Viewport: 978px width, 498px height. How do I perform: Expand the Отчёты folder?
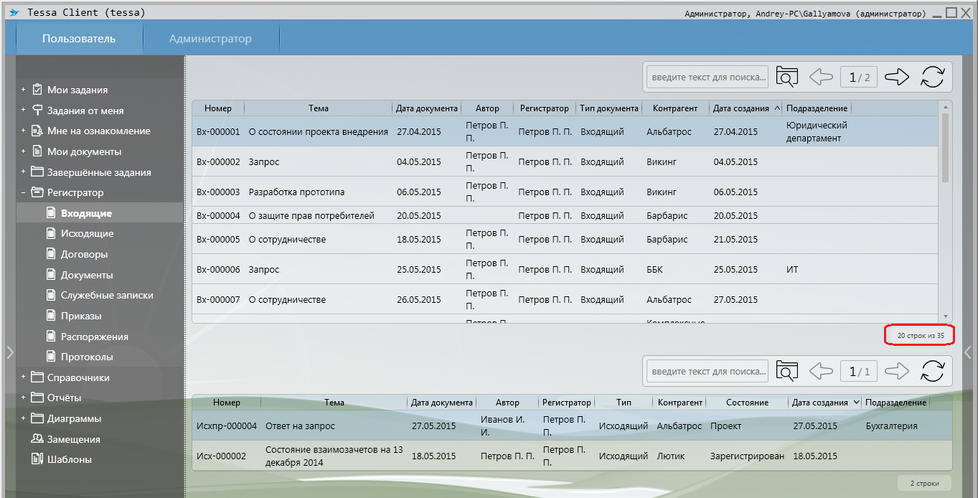coord(23,398)
